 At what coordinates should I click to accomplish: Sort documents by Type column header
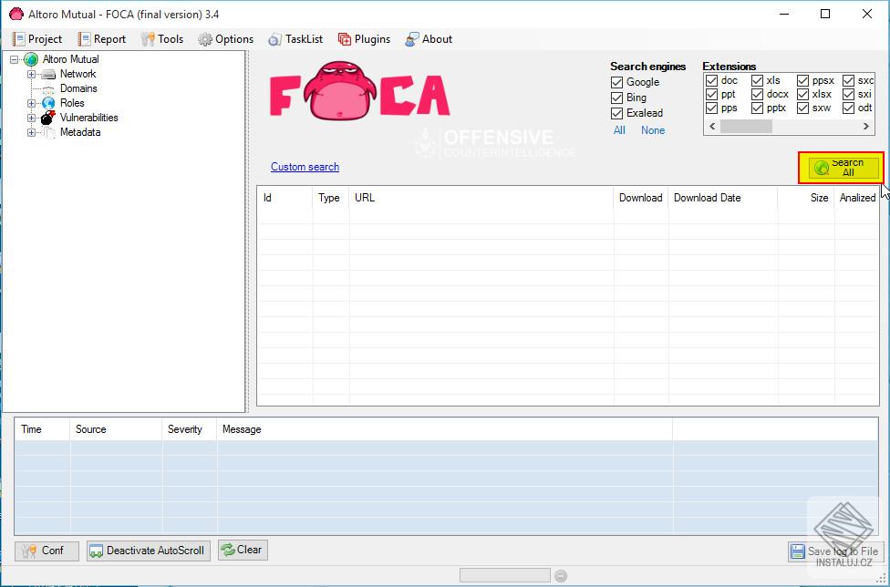330,198
